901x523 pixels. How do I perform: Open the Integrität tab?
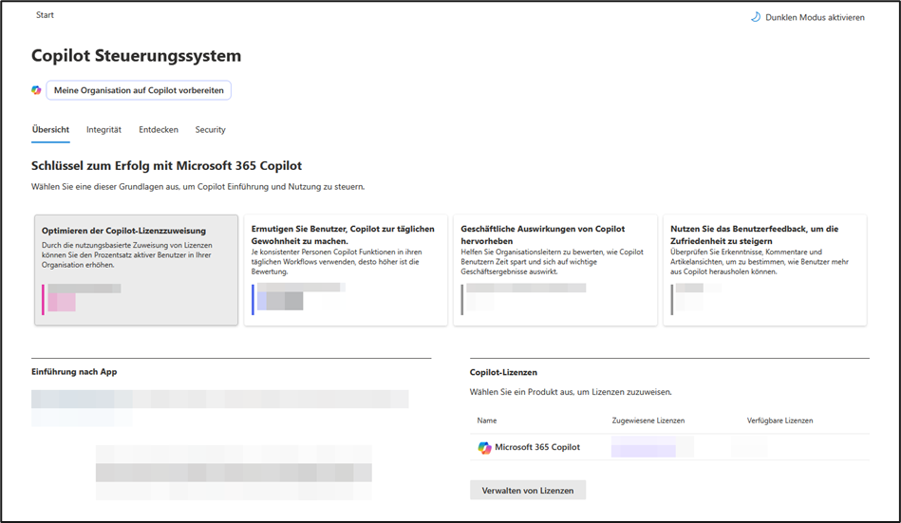pos(103,130)
